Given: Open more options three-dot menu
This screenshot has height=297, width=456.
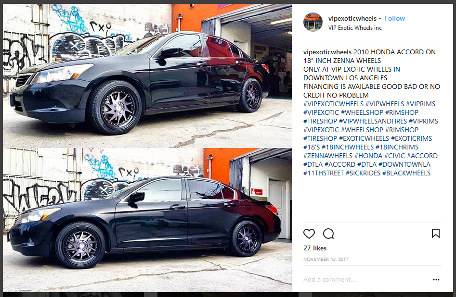Looking at the screenshot, I should [x=436, y=280].
